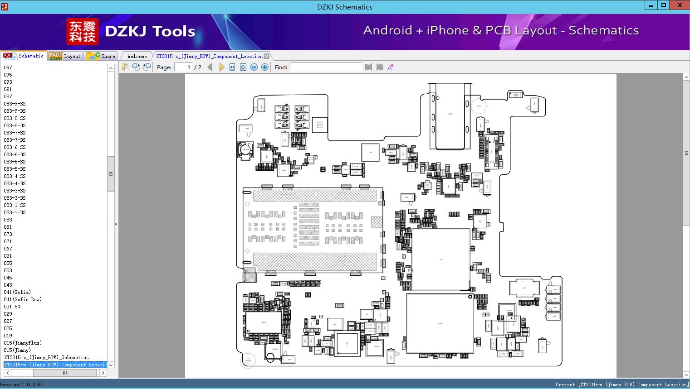Select the list entry 041(Sofia Row)

point(23,299)
